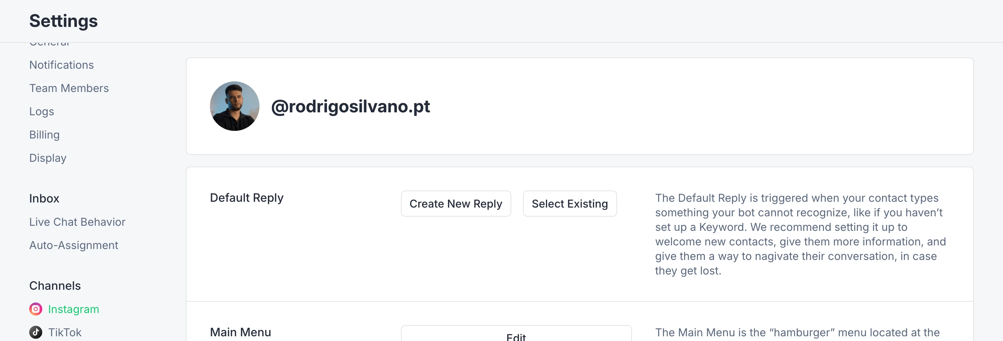
Task: Click the @rodrigosilvano.pt account name
Action: tap(350, 106)
